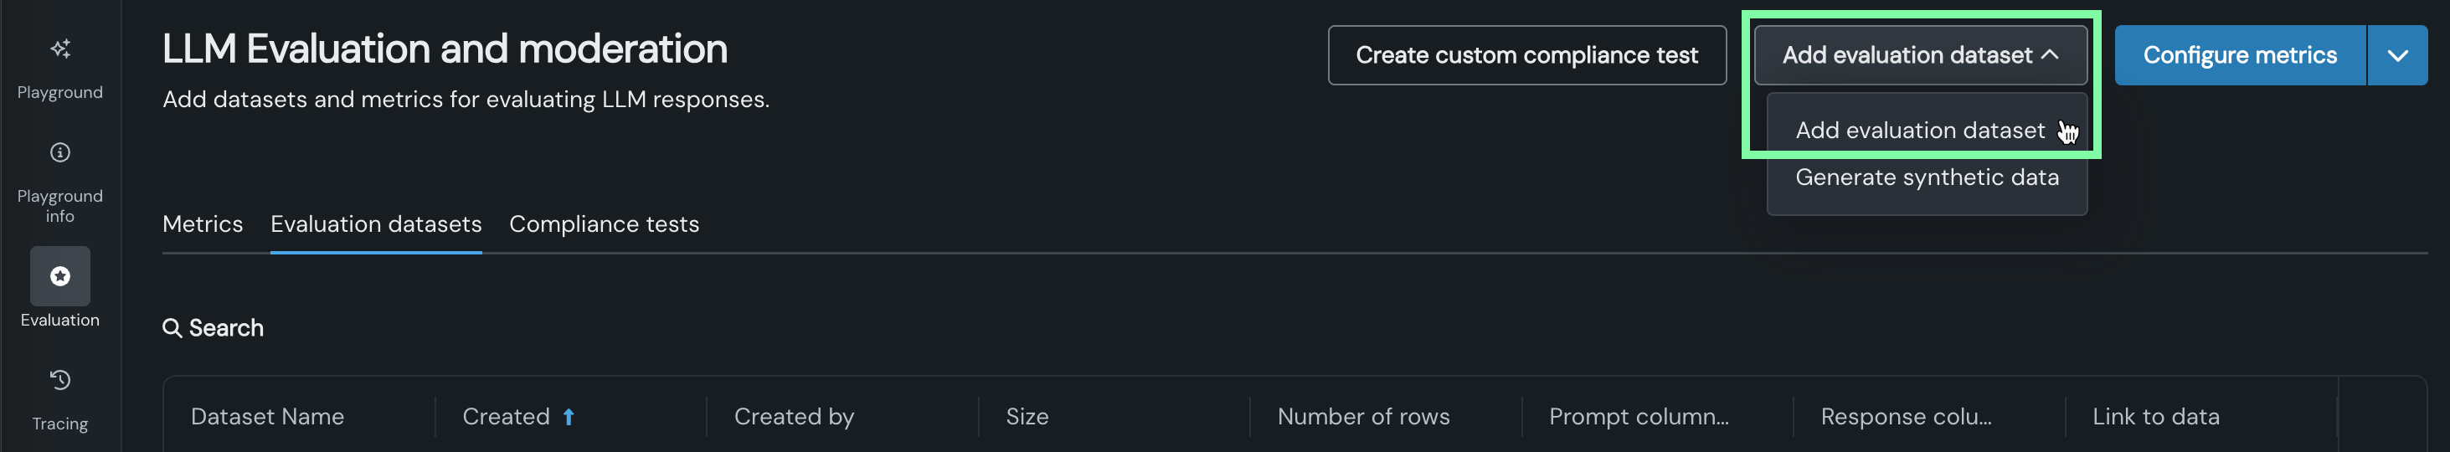Select the Evaluation star icon
Screen dimensions: 2450x452
coord(60,276)
